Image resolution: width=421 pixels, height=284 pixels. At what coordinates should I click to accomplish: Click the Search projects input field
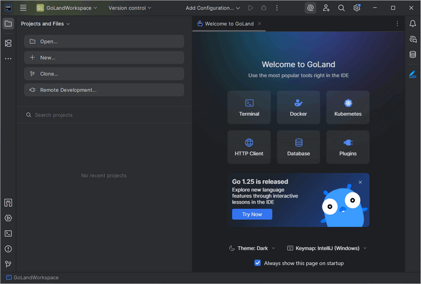click(x=104, y=115)
